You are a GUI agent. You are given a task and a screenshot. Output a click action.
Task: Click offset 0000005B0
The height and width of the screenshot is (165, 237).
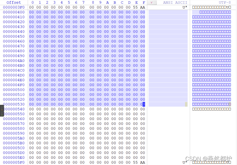click(14, 143)
